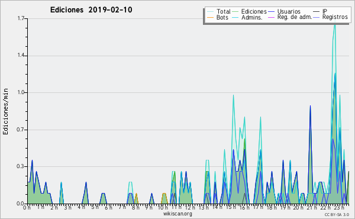Click the orange Bots peak near 8 h
The image size is (355, 219).
tap(136, 194)
